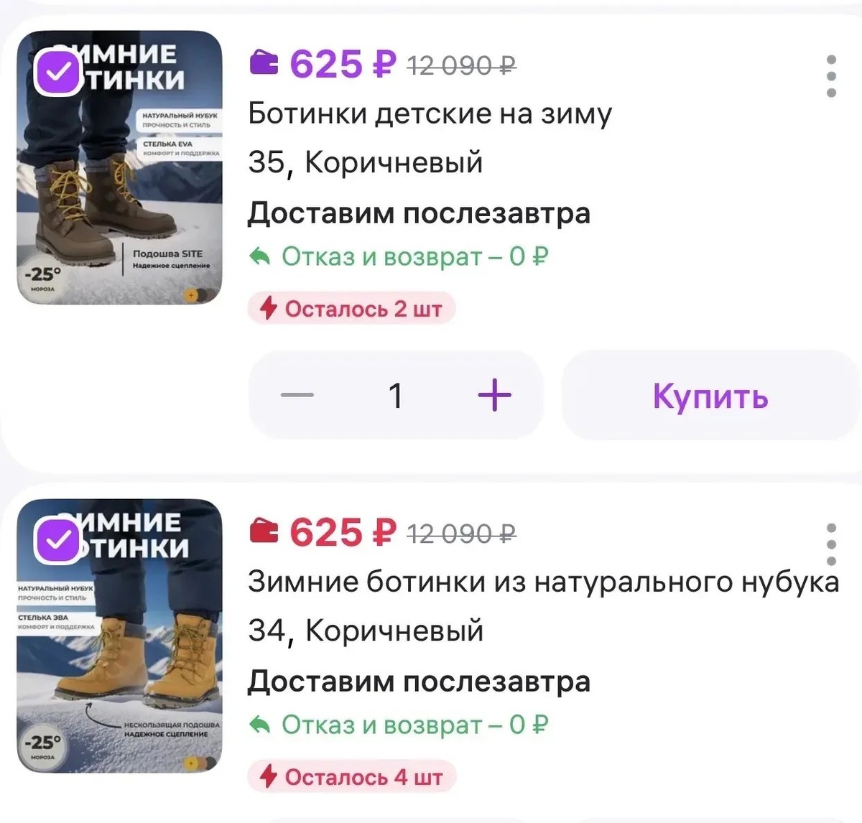862x823 pixels.
Task: Open three-dot menu for nubuck boots
Action: coord(831,544)
